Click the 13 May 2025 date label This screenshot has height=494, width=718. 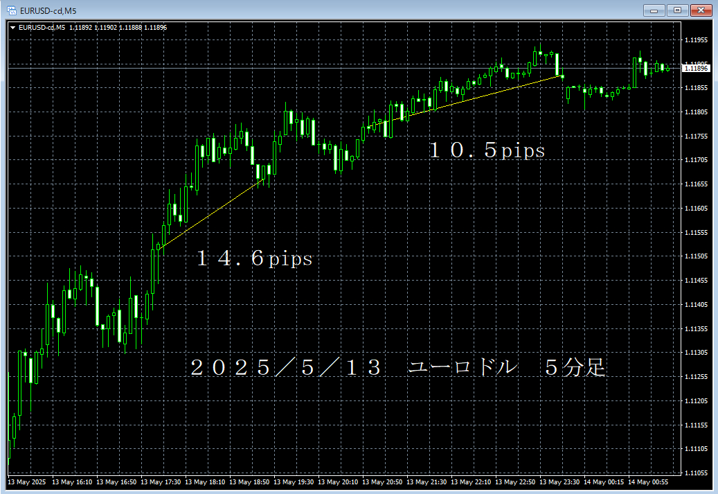point(26,482)
